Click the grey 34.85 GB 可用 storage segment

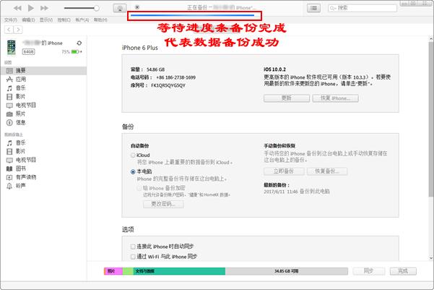287,271
